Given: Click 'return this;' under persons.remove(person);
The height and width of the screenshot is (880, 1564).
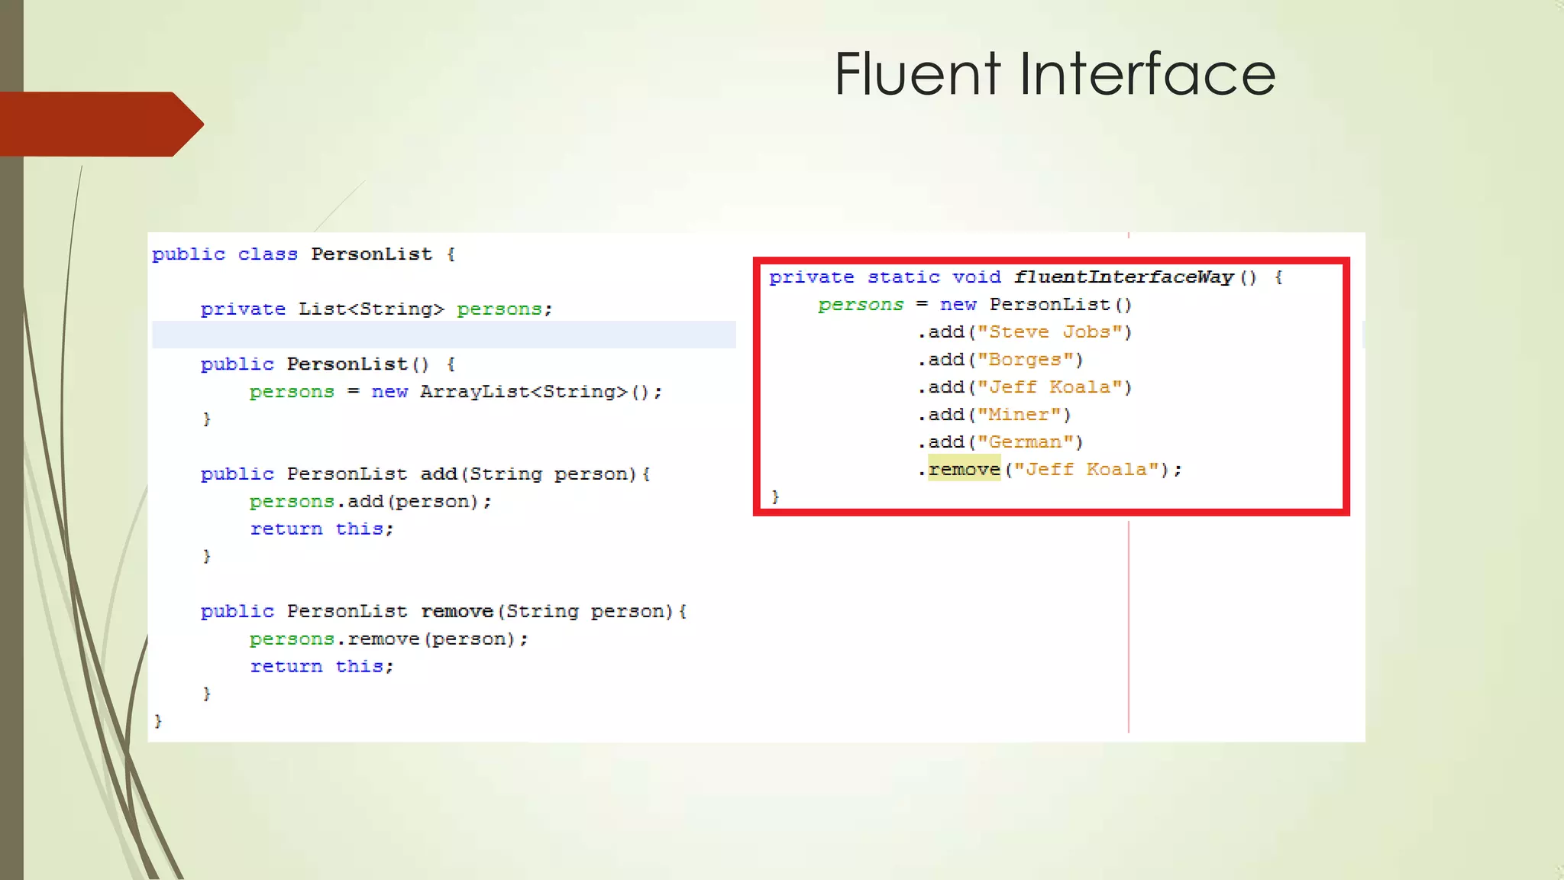Looking at the screenshot, I should pyautogui.click(x=322, y=667).
